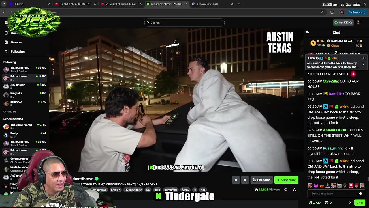
Task: Click the rizz stream tag
Action: coord(203,190)
